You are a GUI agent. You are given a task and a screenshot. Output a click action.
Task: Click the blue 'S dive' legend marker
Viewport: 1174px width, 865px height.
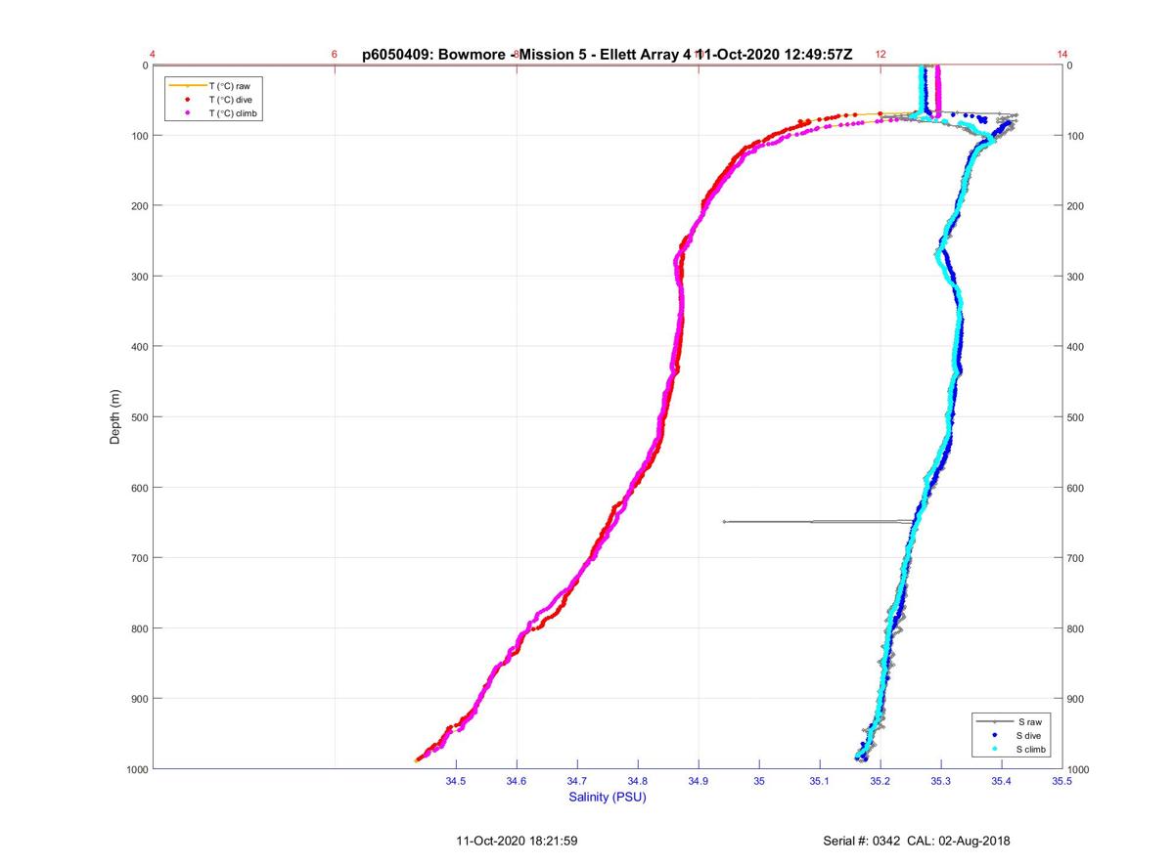pyautogui.click(x=994, y=735)
